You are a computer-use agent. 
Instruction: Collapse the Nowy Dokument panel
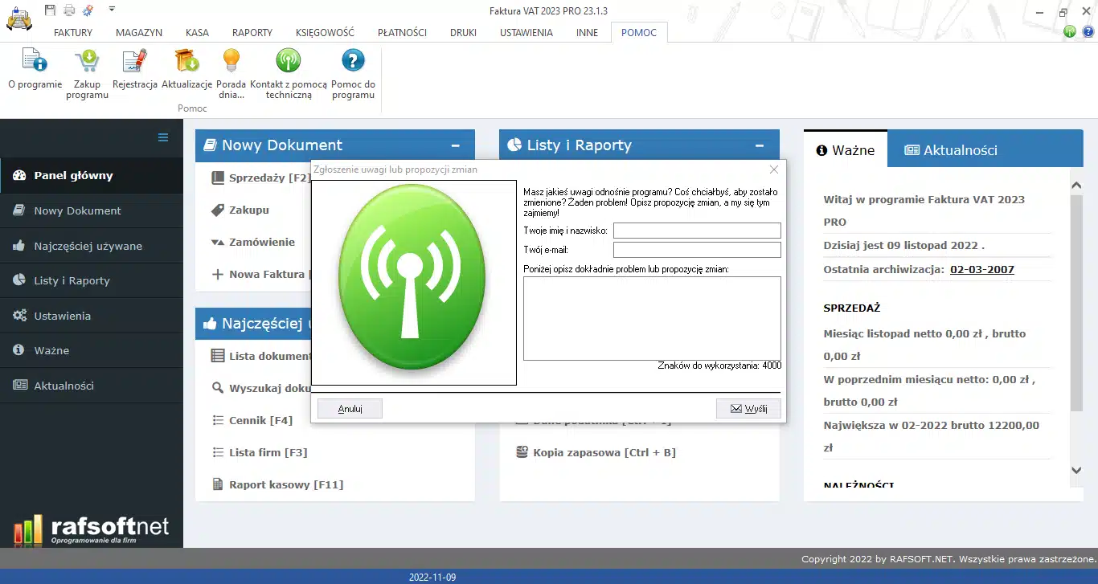455,145
